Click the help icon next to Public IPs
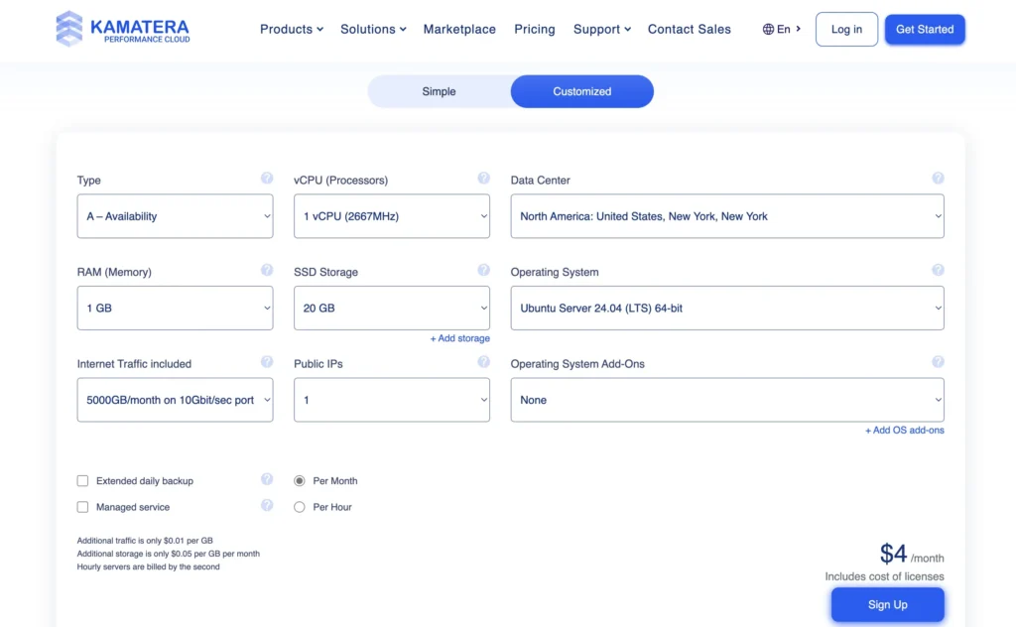 483,362
